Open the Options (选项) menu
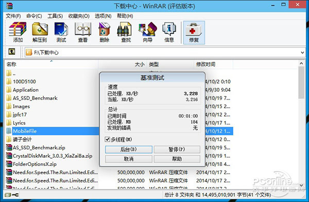 click(103, 16)
